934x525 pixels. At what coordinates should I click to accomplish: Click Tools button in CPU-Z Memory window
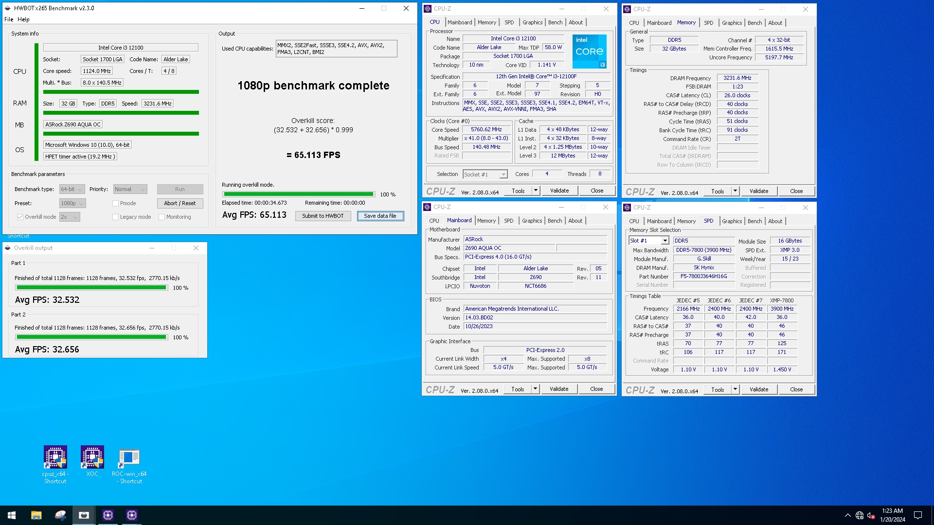(718, 192)
